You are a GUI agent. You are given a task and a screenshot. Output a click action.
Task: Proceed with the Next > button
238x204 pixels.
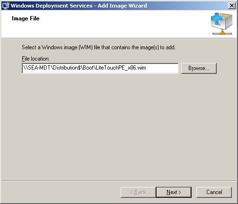pyautogui.click(x=174, y=192)
